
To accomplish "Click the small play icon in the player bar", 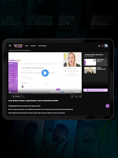I will pyautogui.click(x=10, y=92).
